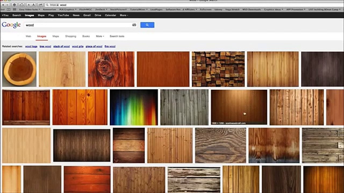Open the hovered image labeled 1600 × 1200
The image size is (344, 193).
[239, 107]
